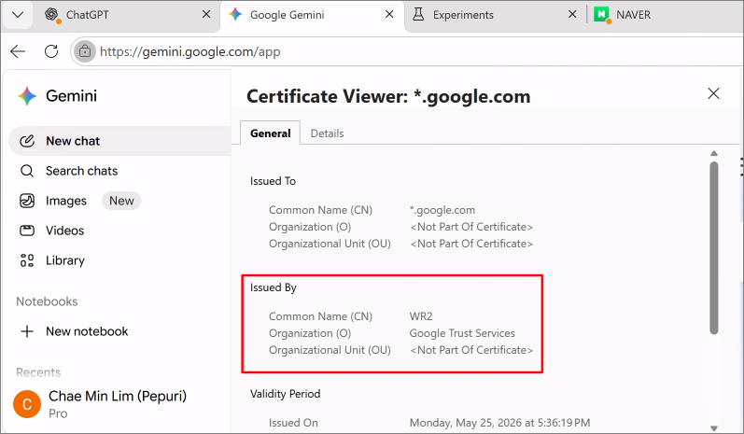Close the Google Gemini tab

point(389,14)
